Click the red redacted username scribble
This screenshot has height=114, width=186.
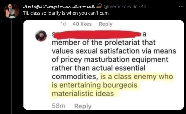[97, 34]
